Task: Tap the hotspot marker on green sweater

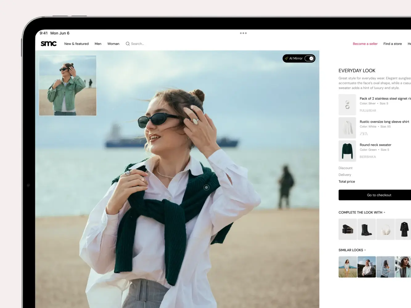Action: tap(206, 187)
